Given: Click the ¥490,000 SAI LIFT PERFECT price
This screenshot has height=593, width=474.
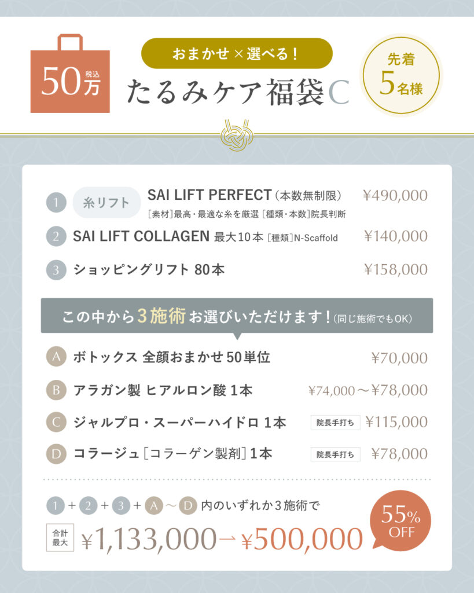Looking at the screenshot, I should click(x=395, y=196).
